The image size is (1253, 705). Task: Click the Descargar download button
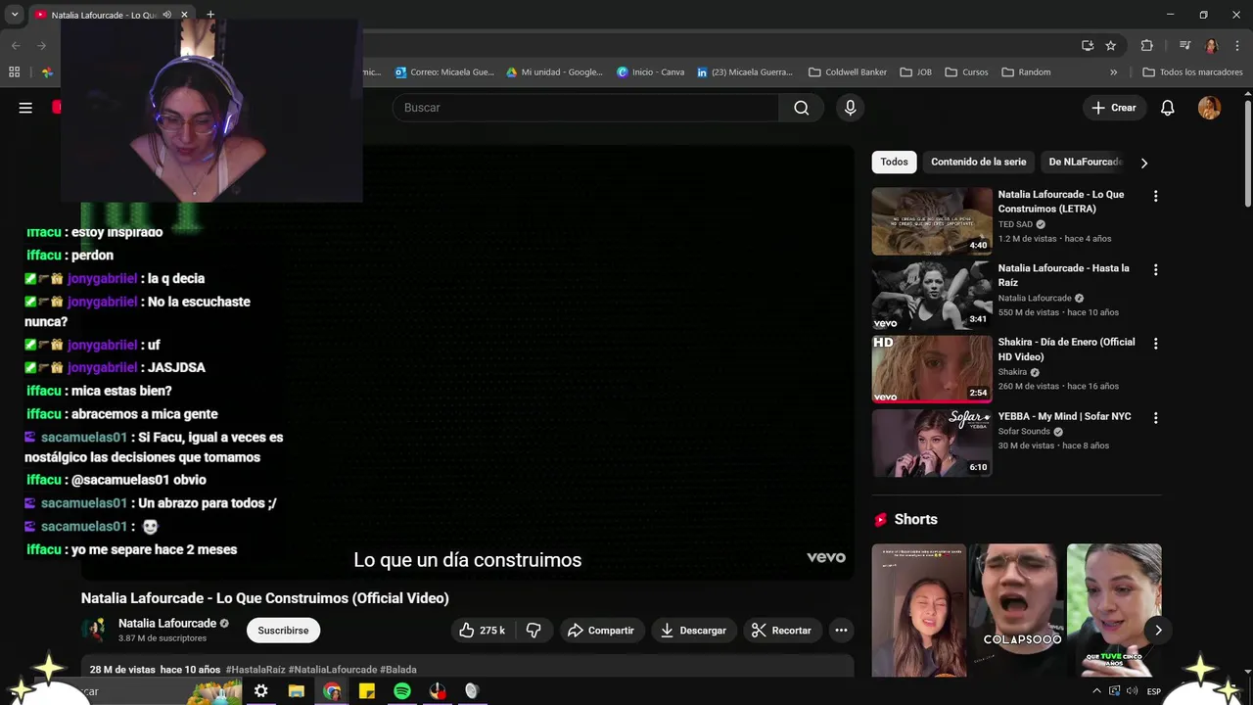693,631
